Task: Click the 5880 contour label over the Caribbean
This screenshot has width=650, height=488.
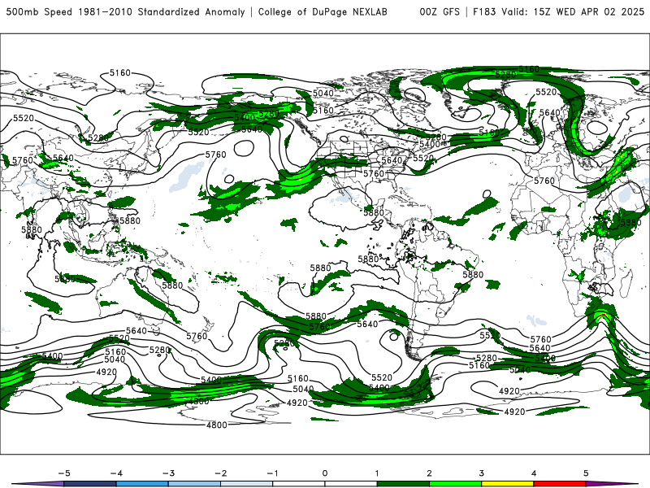Action: coord(374,212)
